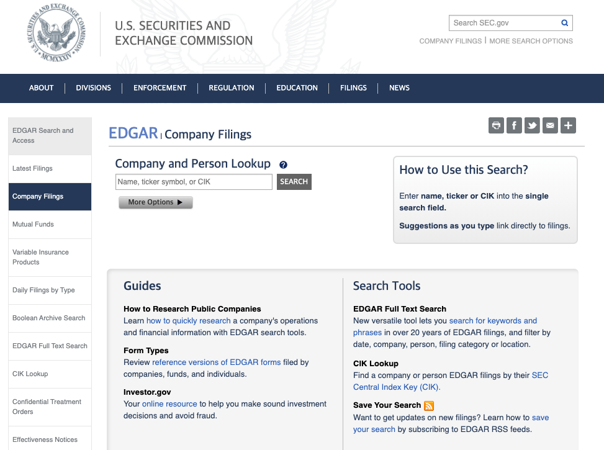
Task: Select Company Filings in sidebar
Action: point(50,197)
